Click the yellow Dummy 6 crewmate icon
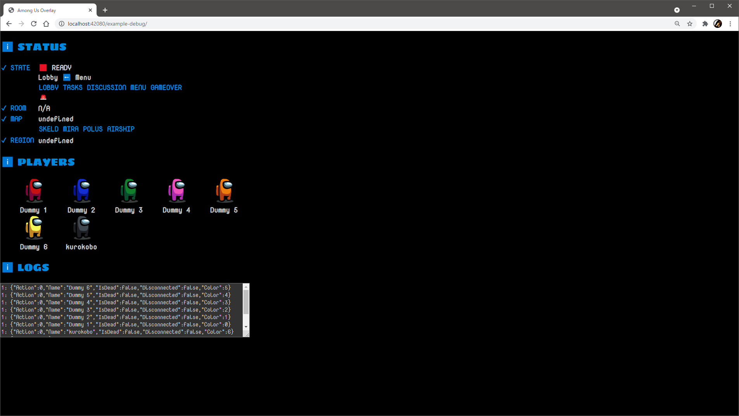 (34, 228)
